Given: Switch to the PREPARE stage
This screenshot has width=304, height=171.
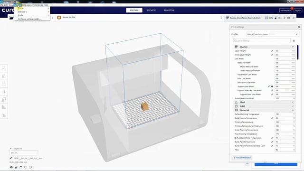Looking at the screenshot, I should (x=134, y=10).
